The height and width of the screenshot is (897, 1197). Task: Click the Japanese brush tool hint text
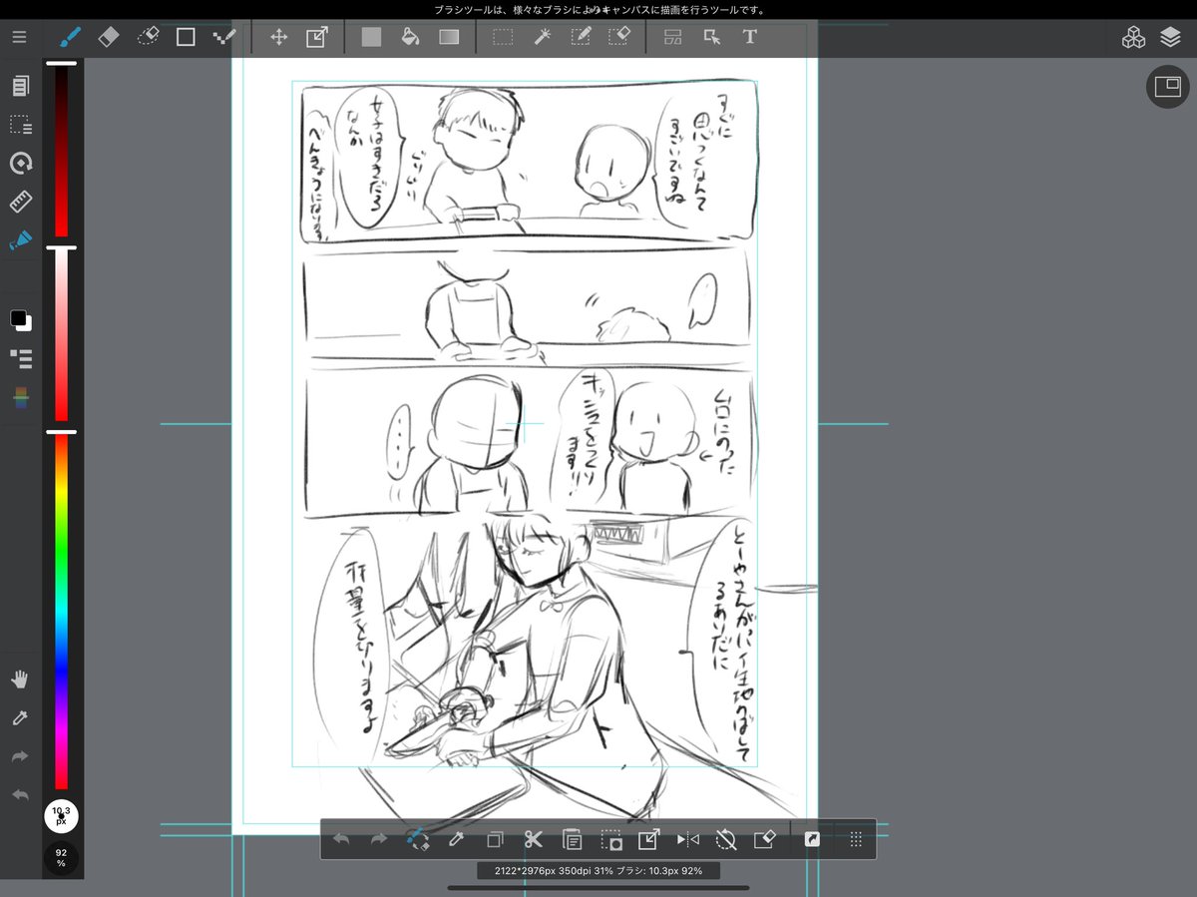click(599, 9)
